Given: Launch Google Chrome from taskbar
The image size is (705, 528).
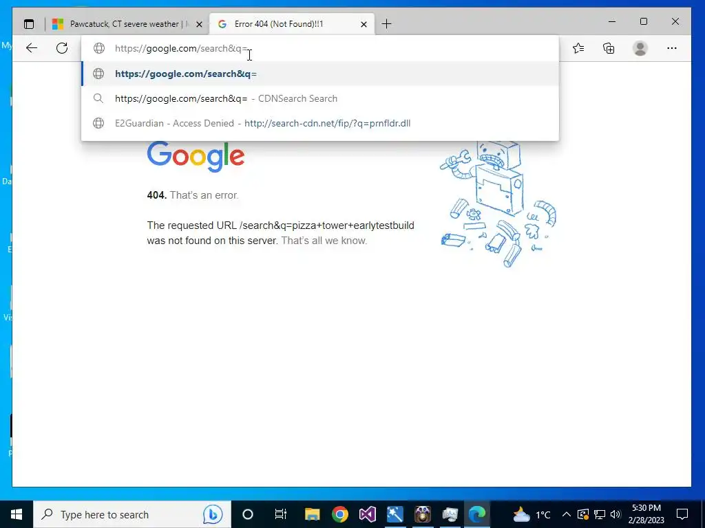Looking at the screenshot, I should [x=340, y=514].
